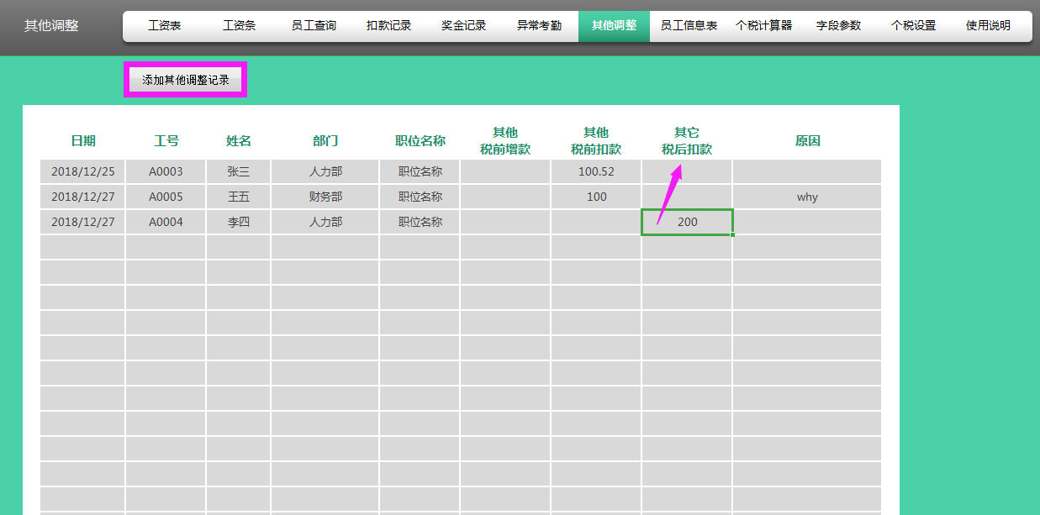
Task: Open the 个税设置 tab
Action: 912,25
